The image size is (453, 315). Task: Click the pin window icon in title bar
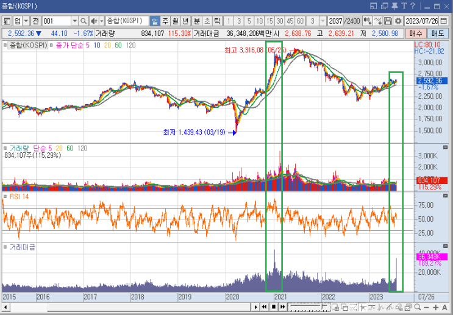pos(394,5)
